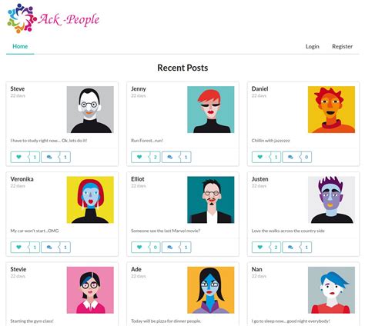
Task: Like Justen's post with heart icon
Action: [260, 248]
